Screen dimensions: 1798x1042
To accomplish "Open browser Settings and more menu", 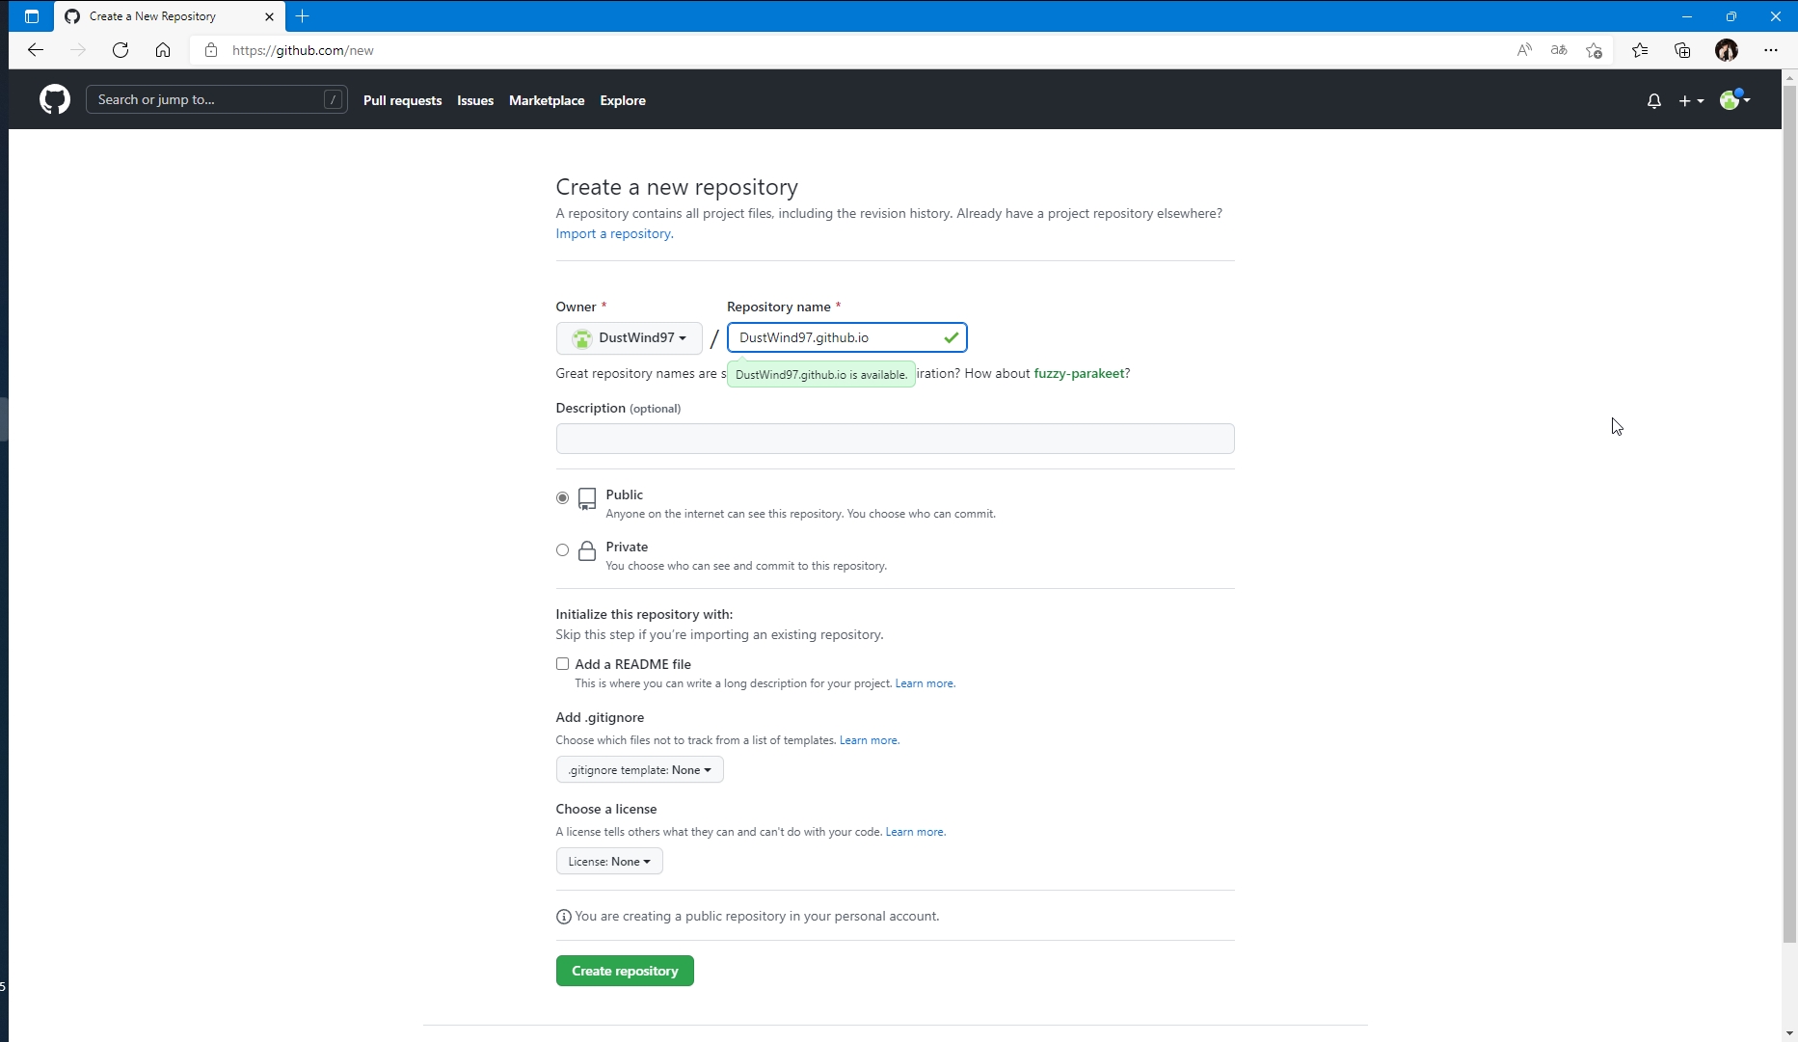I will point(1771,50).
